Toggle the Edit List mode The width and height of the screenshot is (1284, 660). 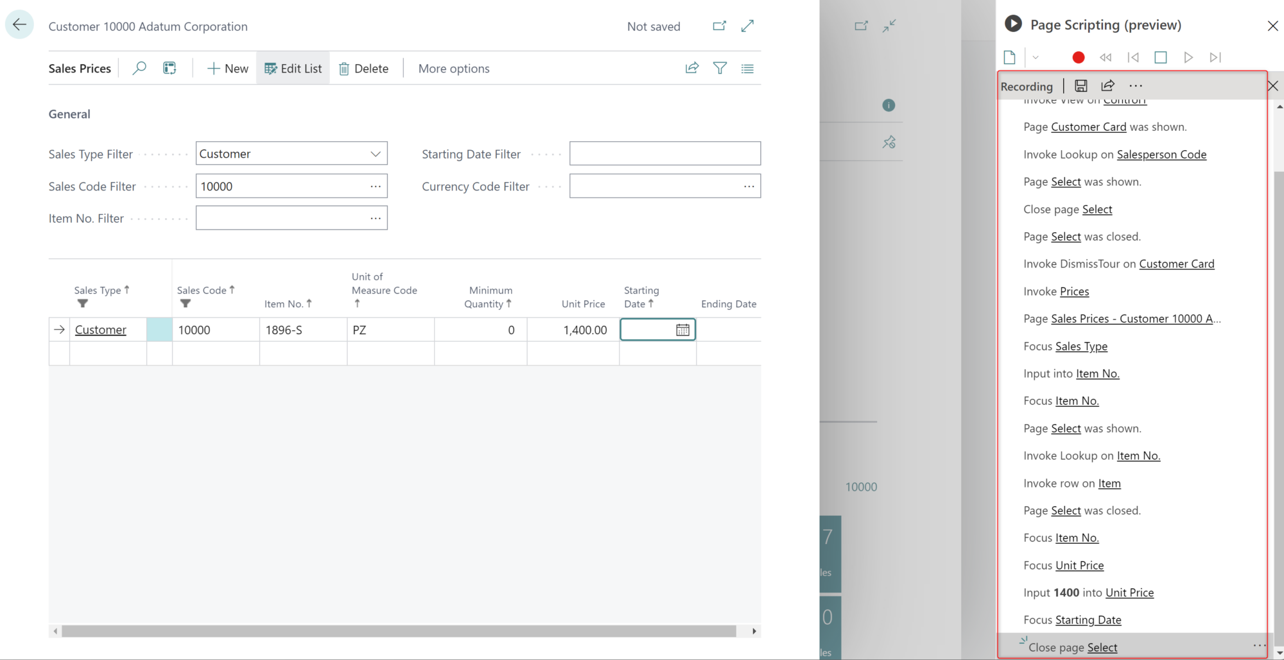[293, 69]
